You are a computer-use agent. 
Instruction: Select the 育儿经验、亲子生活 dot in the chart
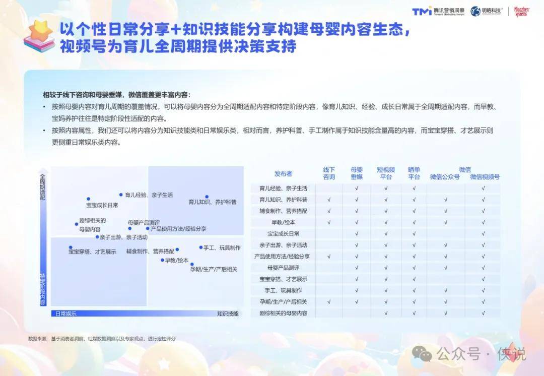point(121,195)
